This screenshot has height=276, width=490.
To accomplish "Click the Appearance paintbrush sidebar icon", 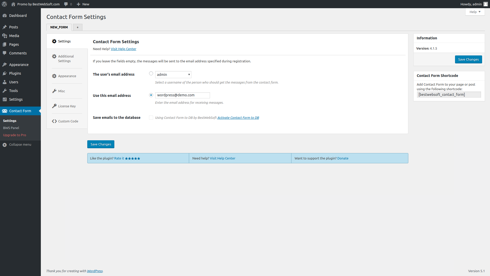I will click(x=5, y=65).
